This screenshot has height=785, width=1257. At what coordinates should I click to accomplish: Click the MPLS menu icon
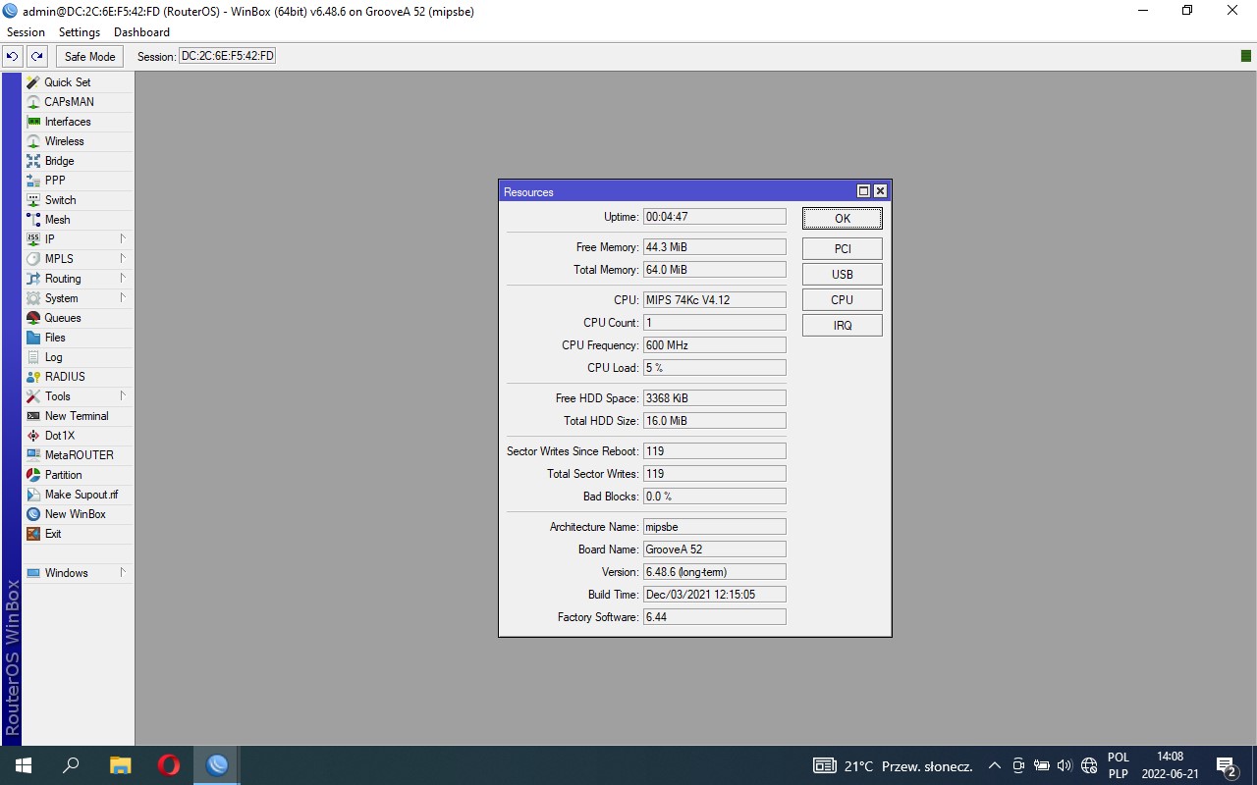click(33, 259)
